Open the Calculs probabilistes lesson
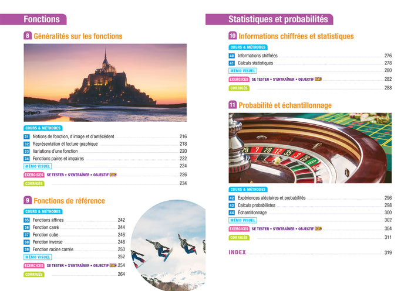 (x=257, y=206)
